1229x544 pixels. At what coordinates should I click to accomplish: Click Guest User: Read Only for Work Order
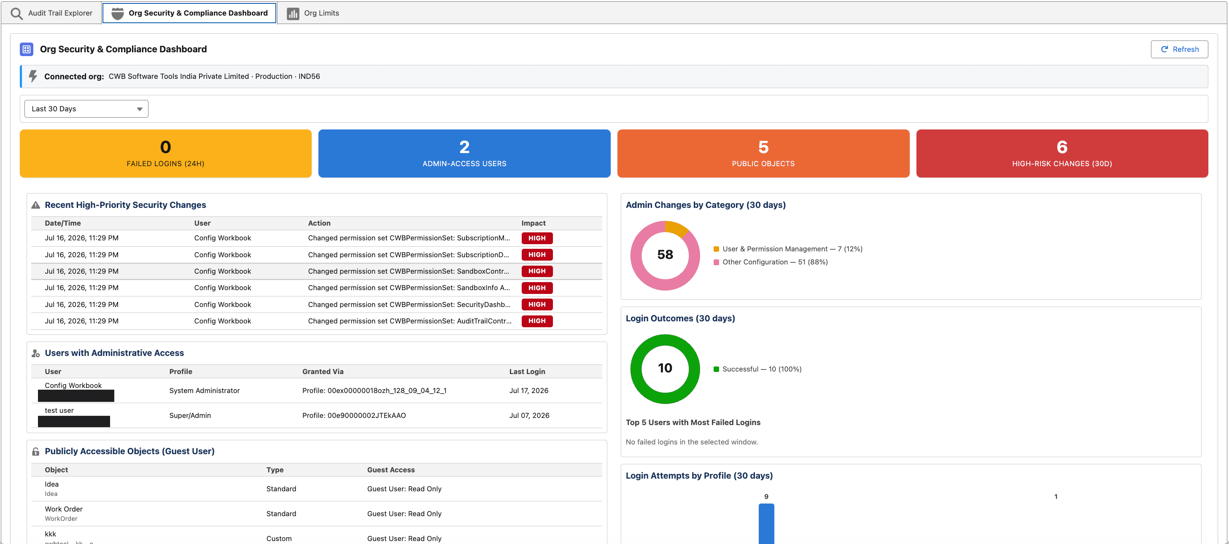tap(404, 514)
